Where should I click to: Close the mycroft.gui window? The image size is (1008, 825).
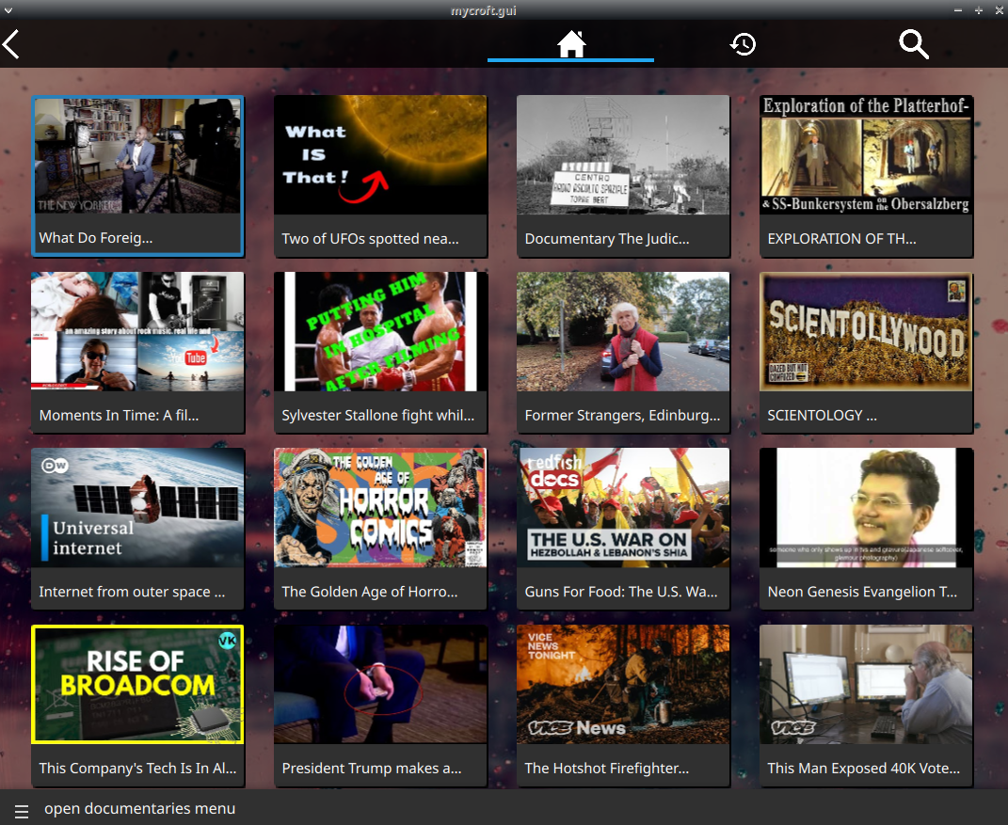click(999, 10)
